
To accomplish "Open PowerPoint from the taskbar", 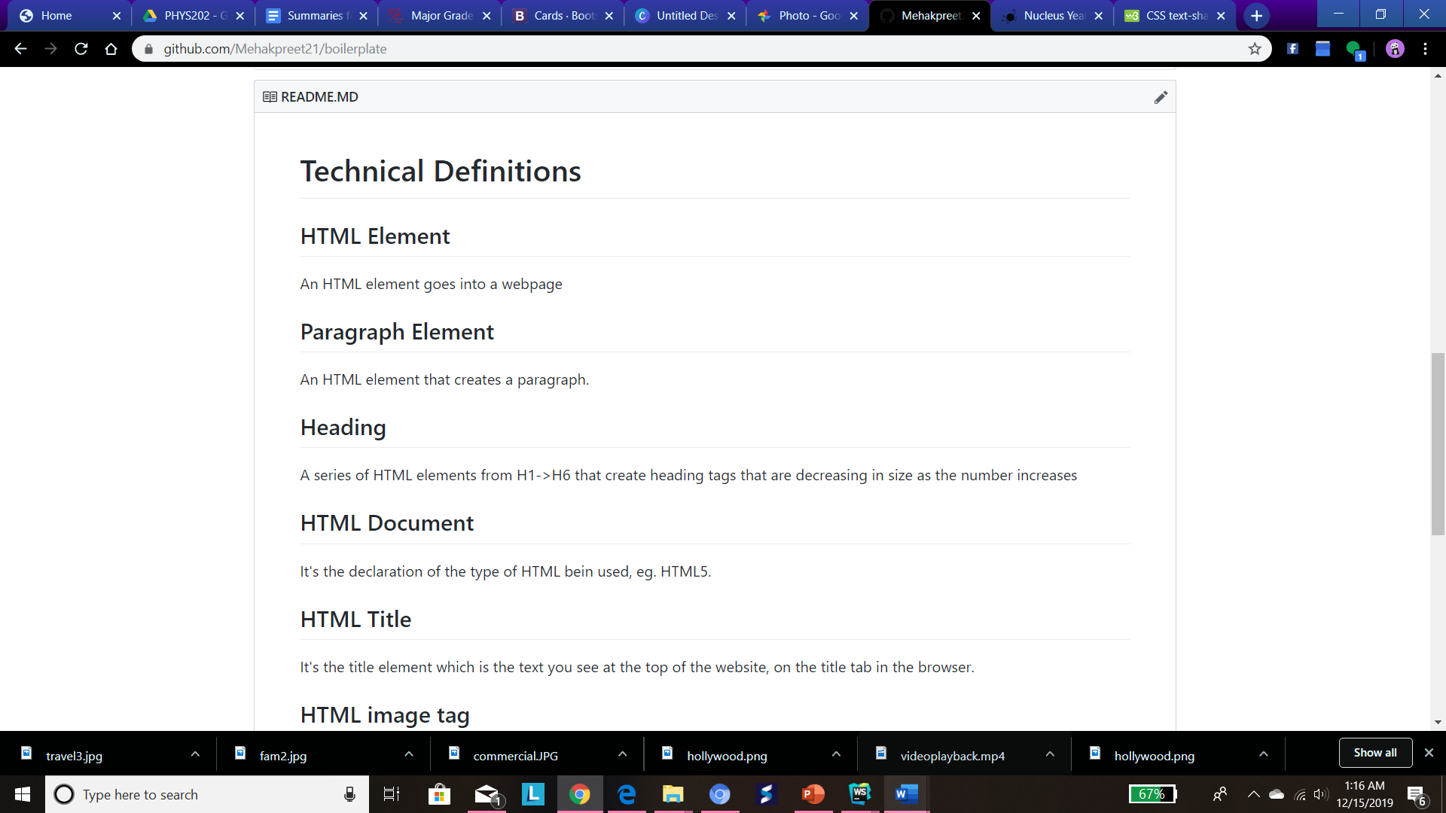I will point(813,794).
